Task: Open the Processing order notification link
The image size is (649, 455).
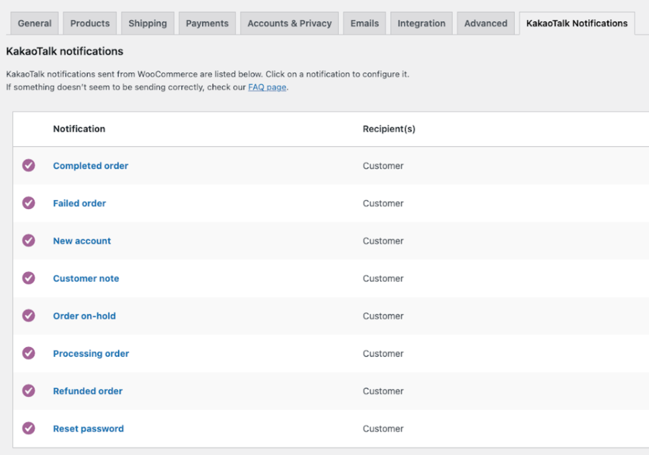Action: click(x=91, y=354)
